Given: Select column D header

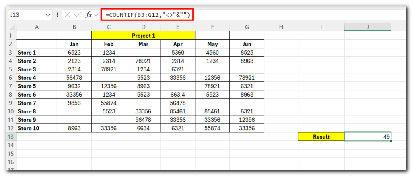Looking at the screenshot, I should 143,27.
